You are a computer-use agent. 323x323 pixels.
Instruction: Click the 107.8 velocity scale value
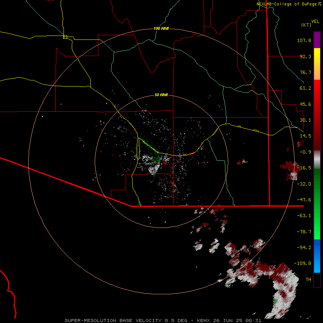tap(304, 40)
